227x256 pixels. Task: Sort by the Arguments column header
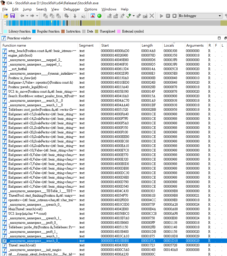pos(196,45)
